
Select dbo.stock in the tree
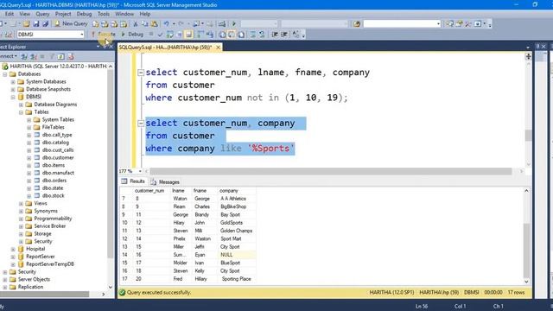tap(53, 196)
